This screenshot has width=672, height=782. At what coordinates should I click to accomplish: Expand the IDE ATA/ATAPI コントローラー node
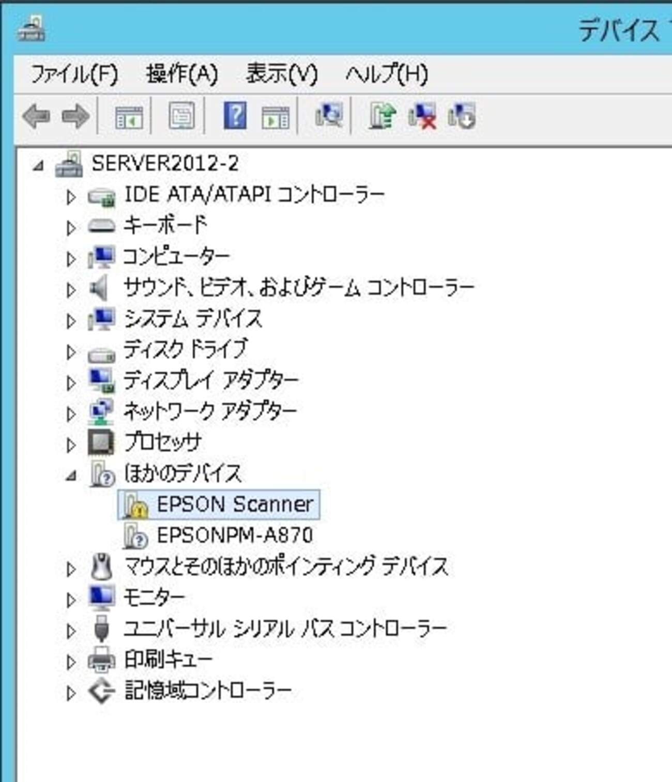click(71, 196)
